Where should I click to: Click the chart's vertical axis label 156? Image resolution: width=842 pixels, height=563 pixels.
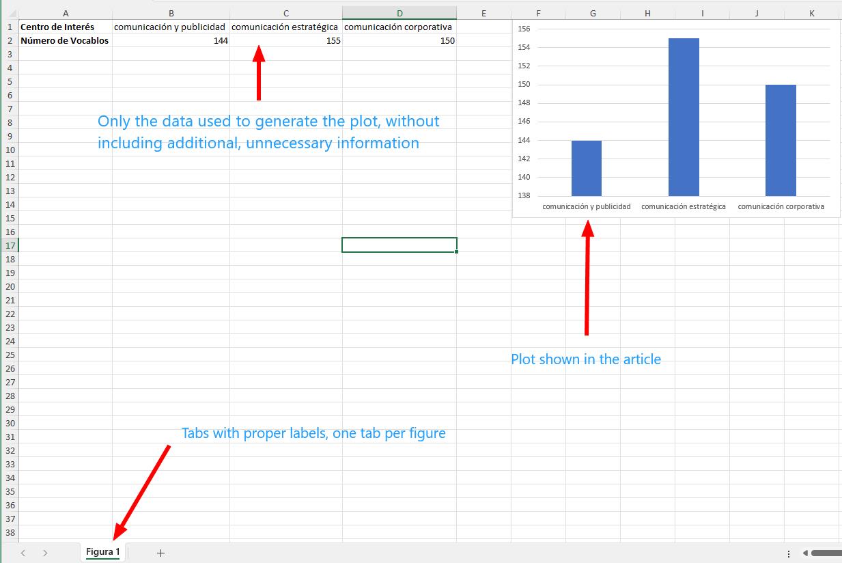[x=524, y=29]
